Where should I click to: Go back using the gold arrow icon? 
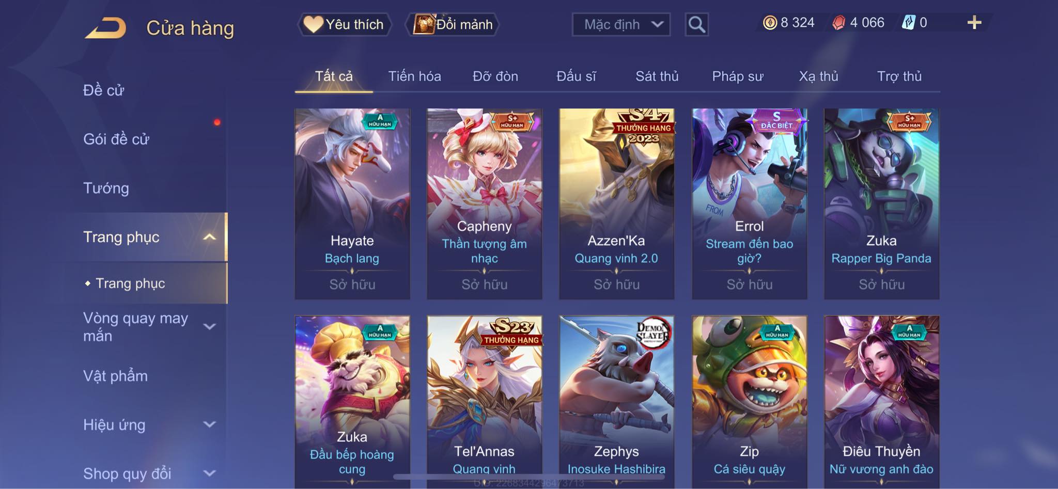pos(106,28)
